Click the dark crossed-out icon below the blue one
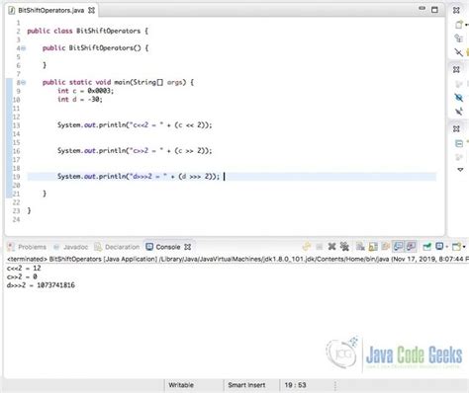The width and height of the screenshot is (469, 393). (x=458, y=112)
